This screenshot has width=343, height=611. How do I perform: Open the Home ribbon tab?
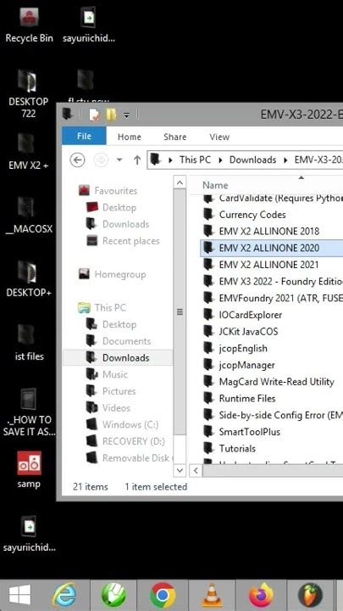[x=129, y=137]
